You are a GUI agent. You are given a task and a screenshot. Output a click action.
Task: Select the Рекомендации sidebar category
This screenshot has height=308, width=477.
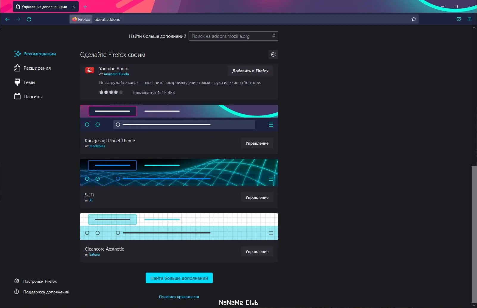(35, 54)
